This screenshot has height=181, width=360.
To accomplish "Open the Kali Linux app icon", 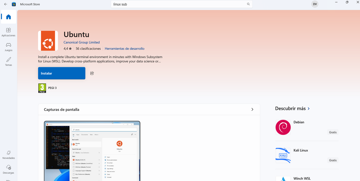I will 283,155.
